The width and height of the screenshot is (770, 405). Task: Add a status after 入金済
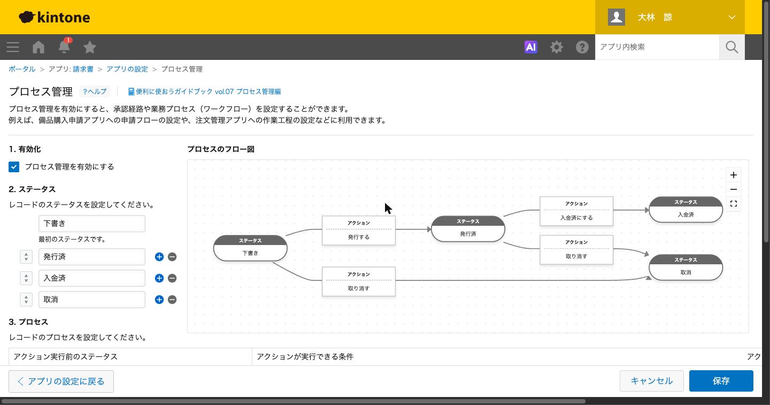[159, 278]
